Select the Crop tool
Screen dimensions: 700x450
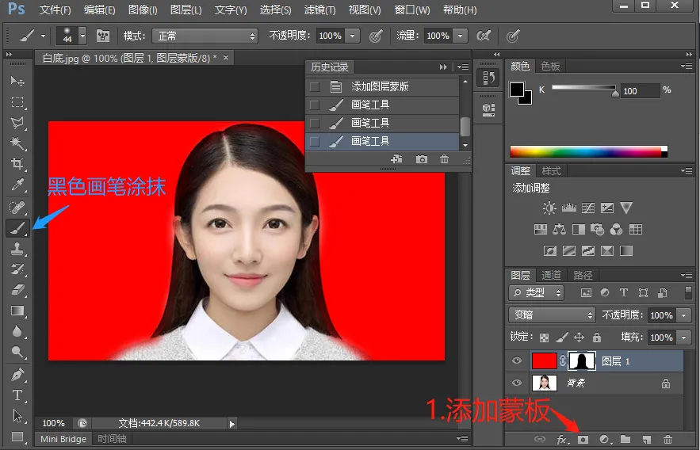(x=17, y=164)
